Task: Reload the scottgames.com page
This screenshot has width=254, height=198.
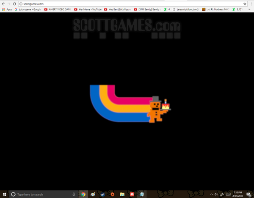Action: pyautogui.click(x=14, y=4)
